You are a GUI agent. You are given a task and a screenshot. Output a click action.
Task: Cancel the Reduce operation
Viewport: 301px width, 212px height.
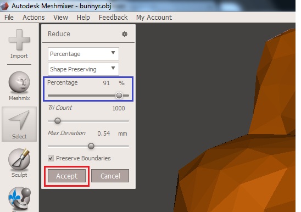pos(110,176)
